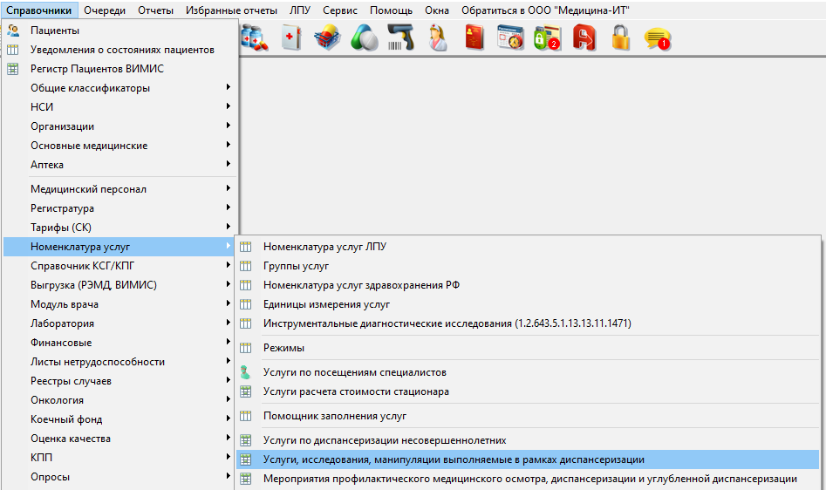Select Номенклатура услуг ЛПУ entry
The image size is (826, 490).
324,247
